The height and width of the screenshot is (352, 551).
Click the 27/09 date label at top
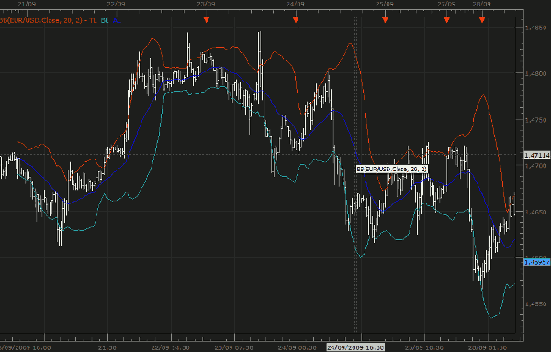(446, 5)
